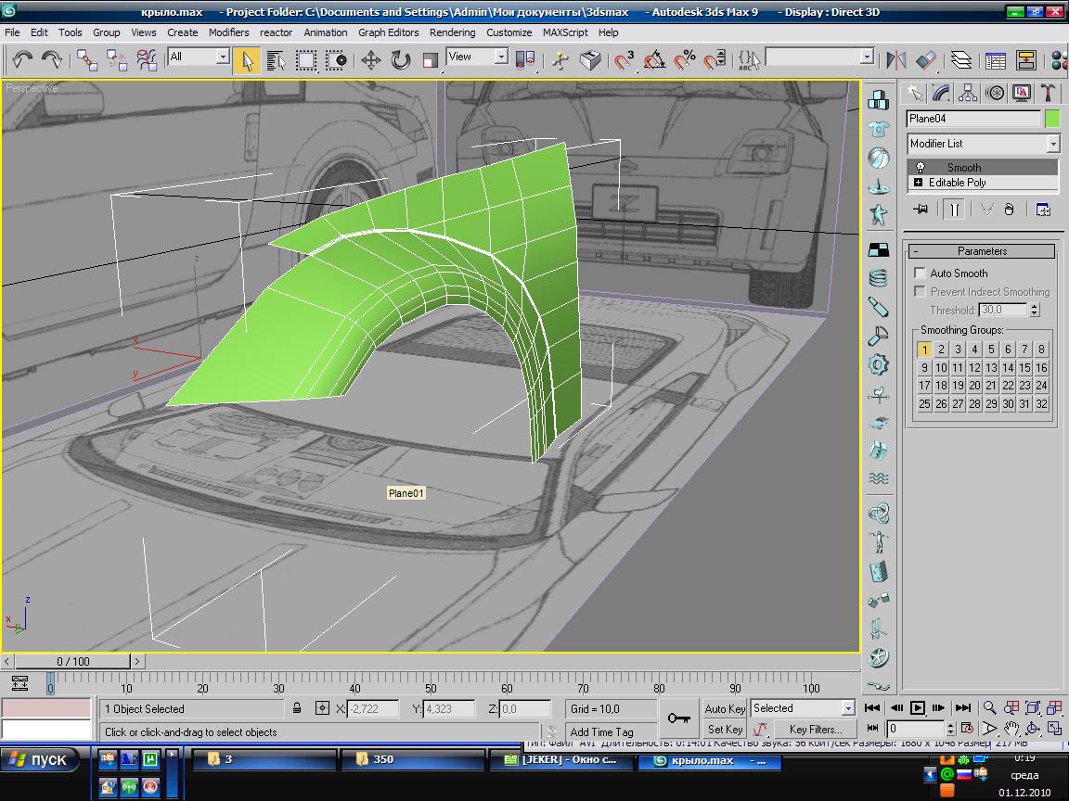Screen dimensions: 1069x801
Task: Switch to the Hierarchy panel icon
Action: 968,93
